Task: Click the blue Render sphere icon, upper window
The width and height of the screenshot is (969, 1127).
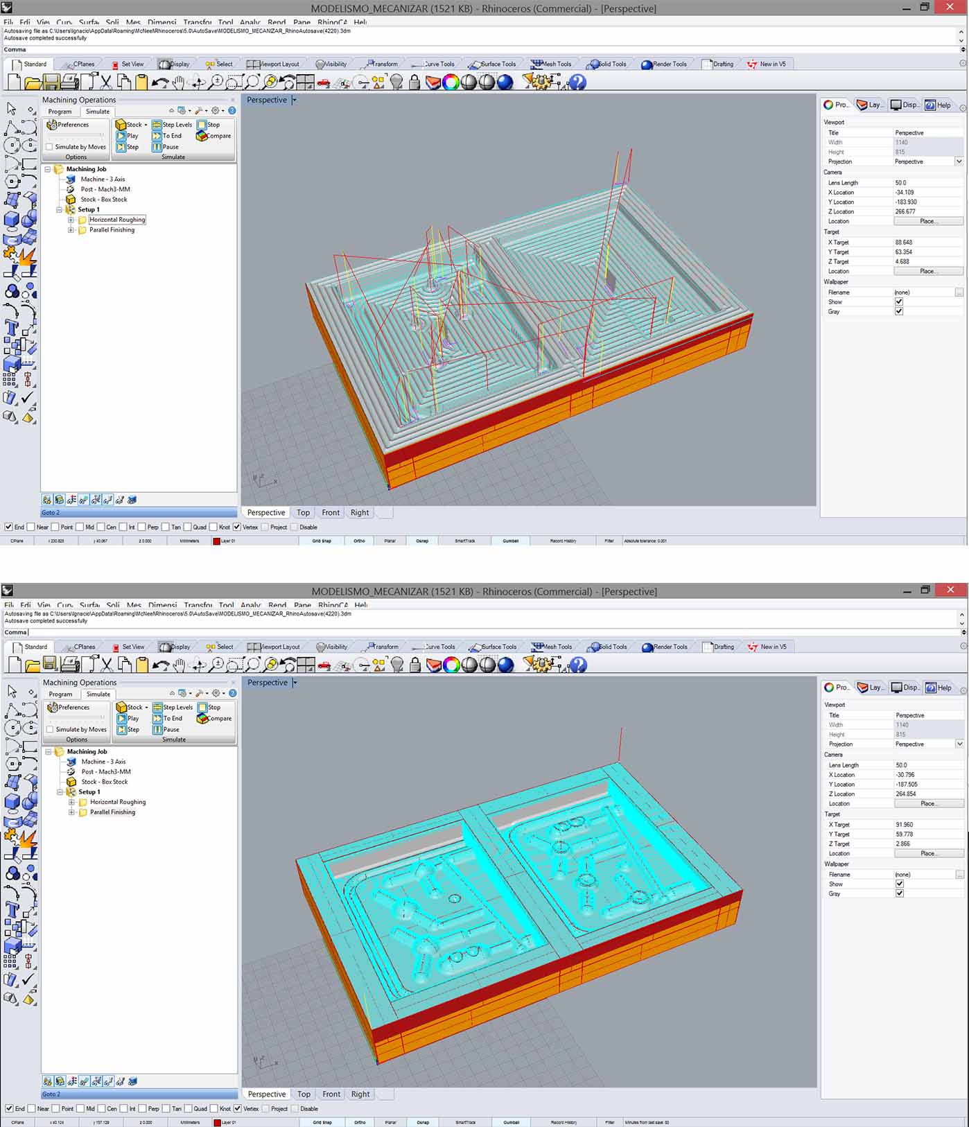Action: (505, 82)
